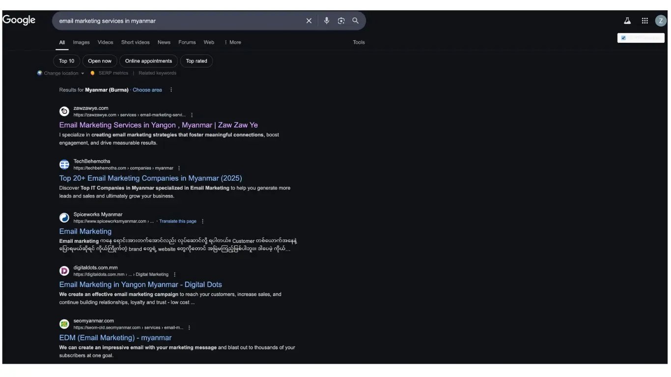This screenshot has height=377, width=671.
Task: Switch to the News tab
Action: pyautogui.click(x=164, y=42)
